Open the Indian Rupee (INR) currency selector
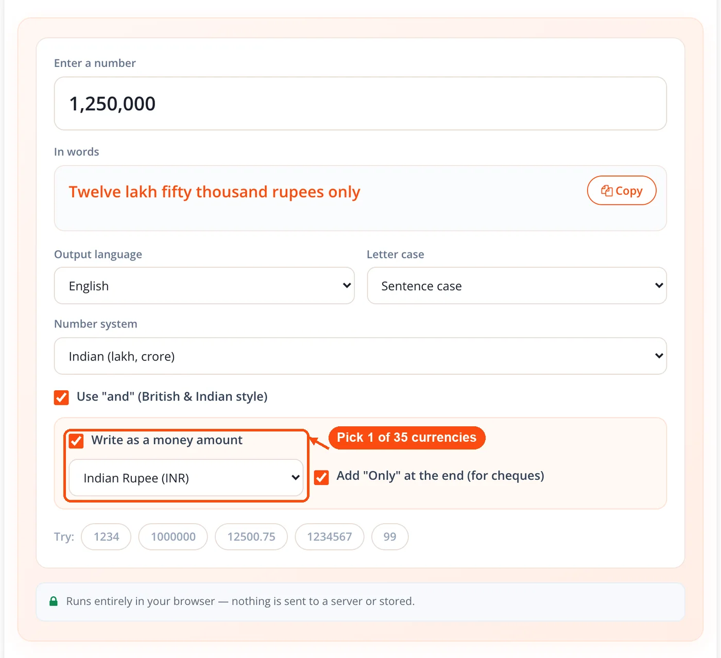The image size is (721, 658). (x=186, y=478)
